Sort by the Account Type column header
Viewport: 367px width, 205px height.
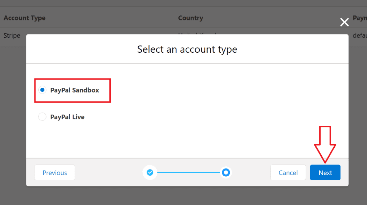(x=25, y=18)
